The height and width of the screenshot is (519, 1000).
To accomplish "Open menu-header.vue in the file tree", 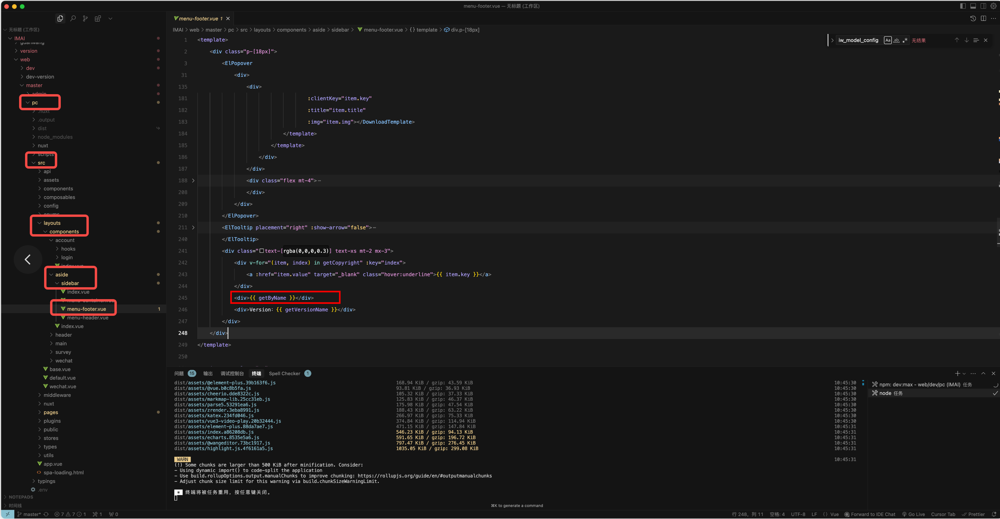I will tap(87, 318).
